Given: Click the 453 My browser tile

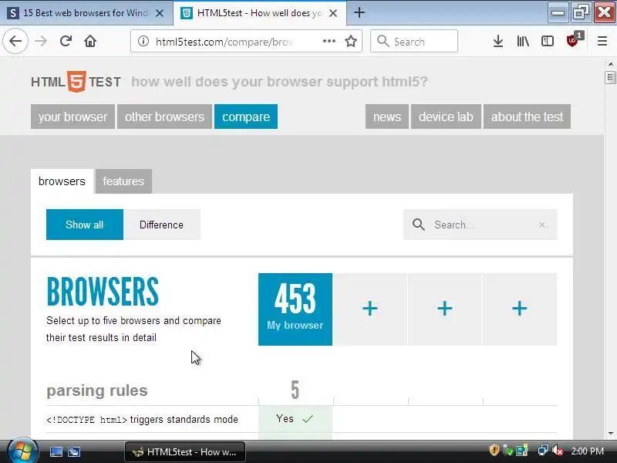Looking at the screenshot, I should (295, 309).
